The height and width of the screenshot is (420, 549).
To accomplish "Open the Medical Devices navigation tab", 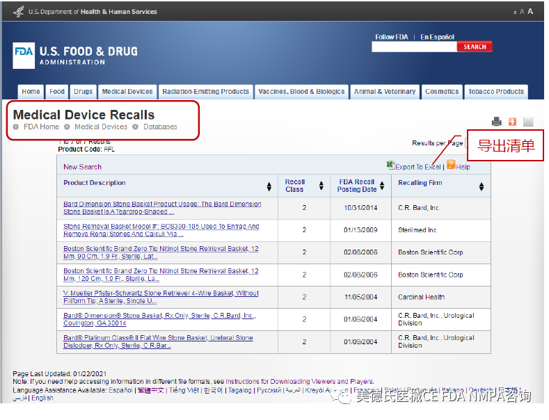I will (127, 92).
